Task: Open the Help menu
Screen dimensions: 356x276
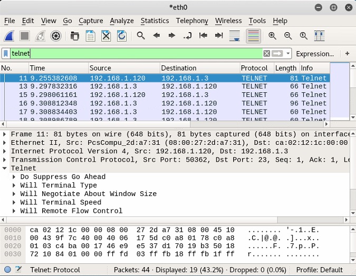Action: (280, 21)
